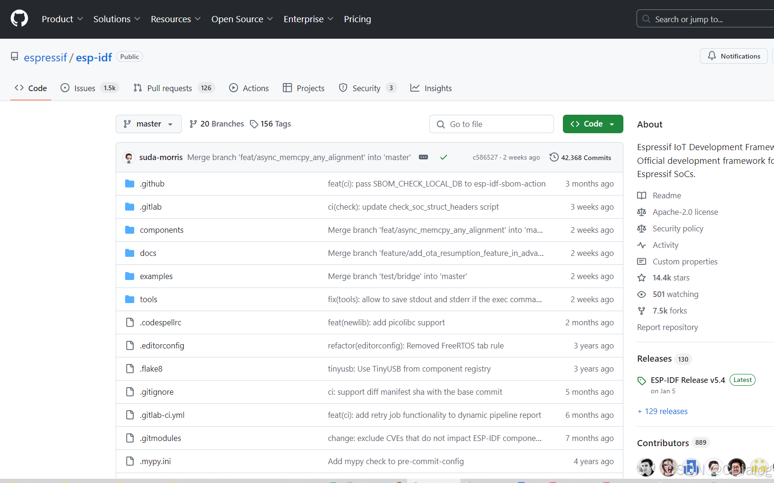This screenshot has width=774, height=483.
Task: Open the Product dropdown menu
Action: point(62,19)
